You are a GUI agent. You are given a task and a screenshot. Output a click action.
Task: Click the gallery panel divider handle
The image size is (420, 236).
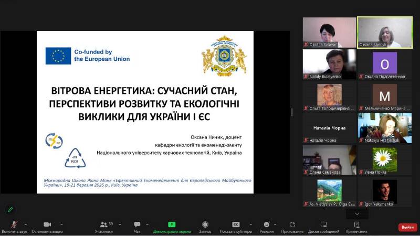pyautogui.click(x=292, y=112)
